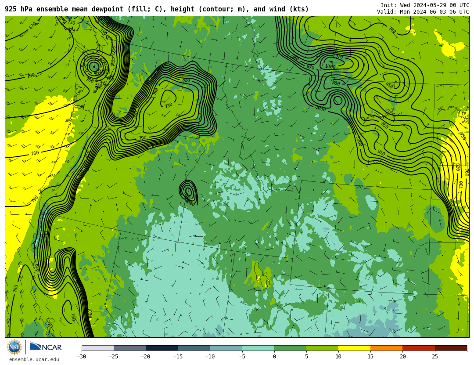Screen dimensions: 474x365
Task: Click the 'Init: Wed 2024-05-29 00 UTC' line
Action: (425, 5)
